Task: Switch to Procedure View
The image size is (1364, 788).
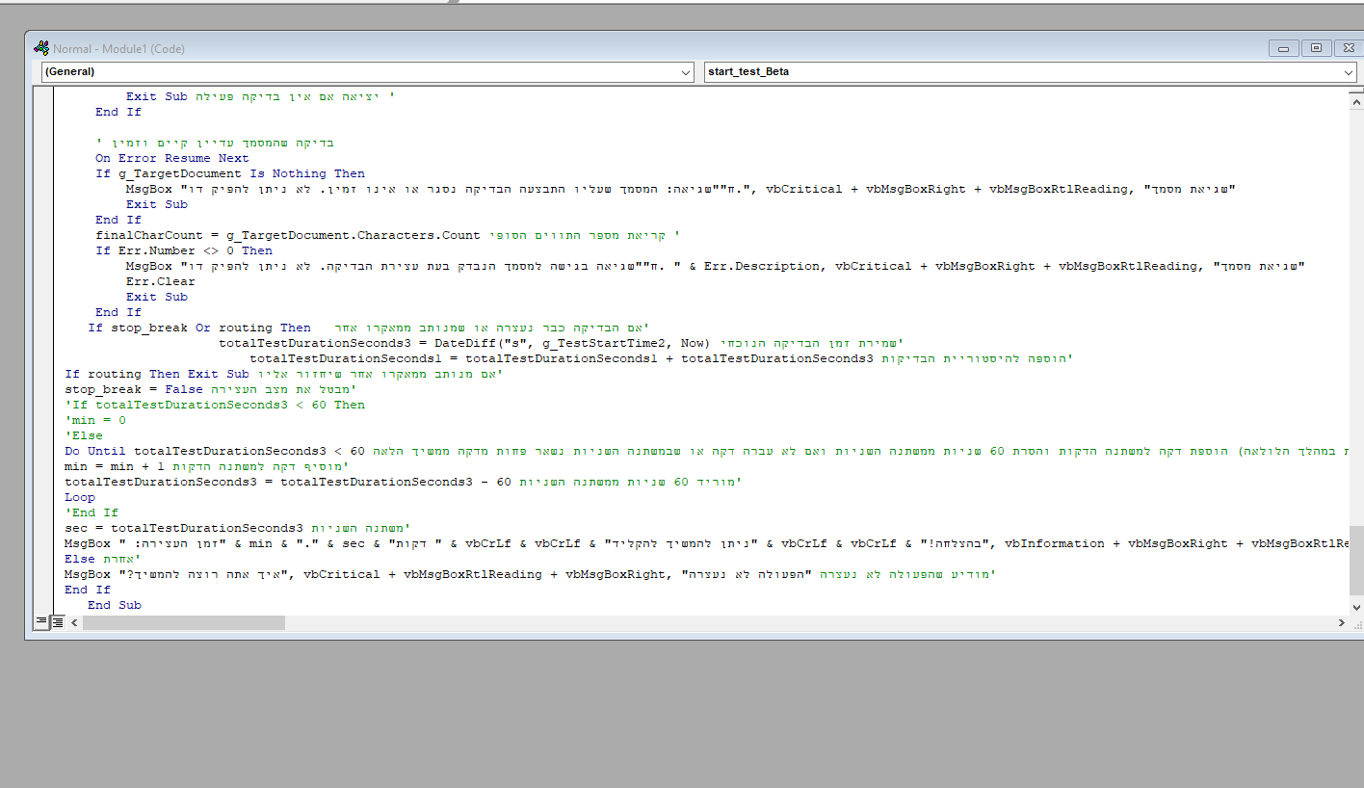Action: point(41,623)
